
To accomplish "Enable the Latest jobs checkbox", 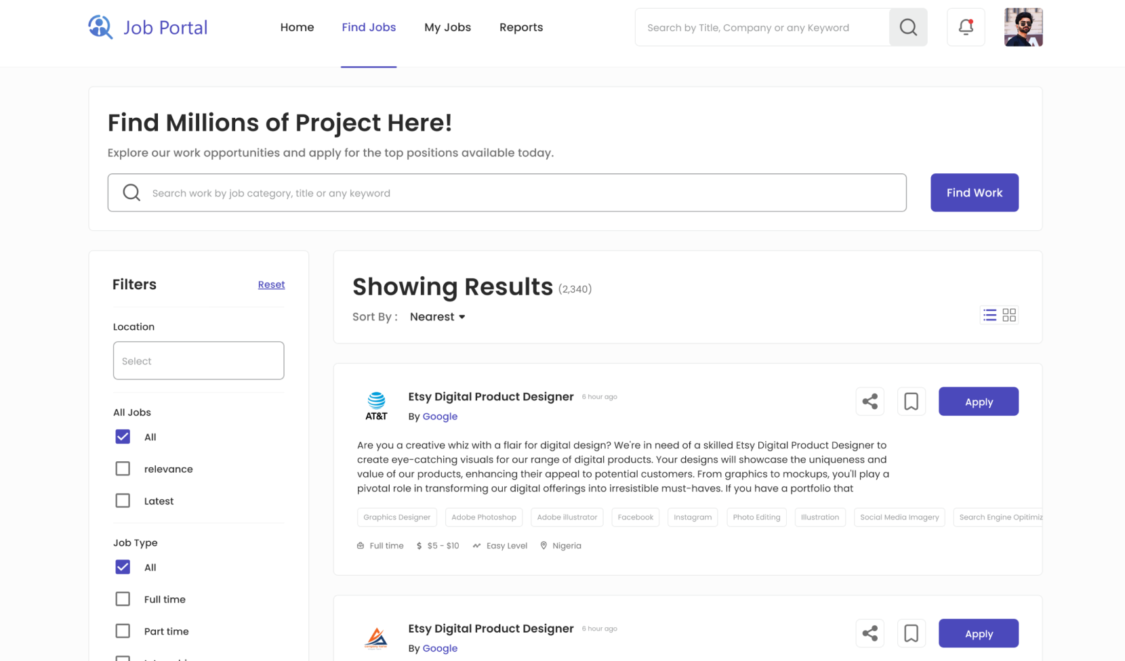I will coord(123,500).
